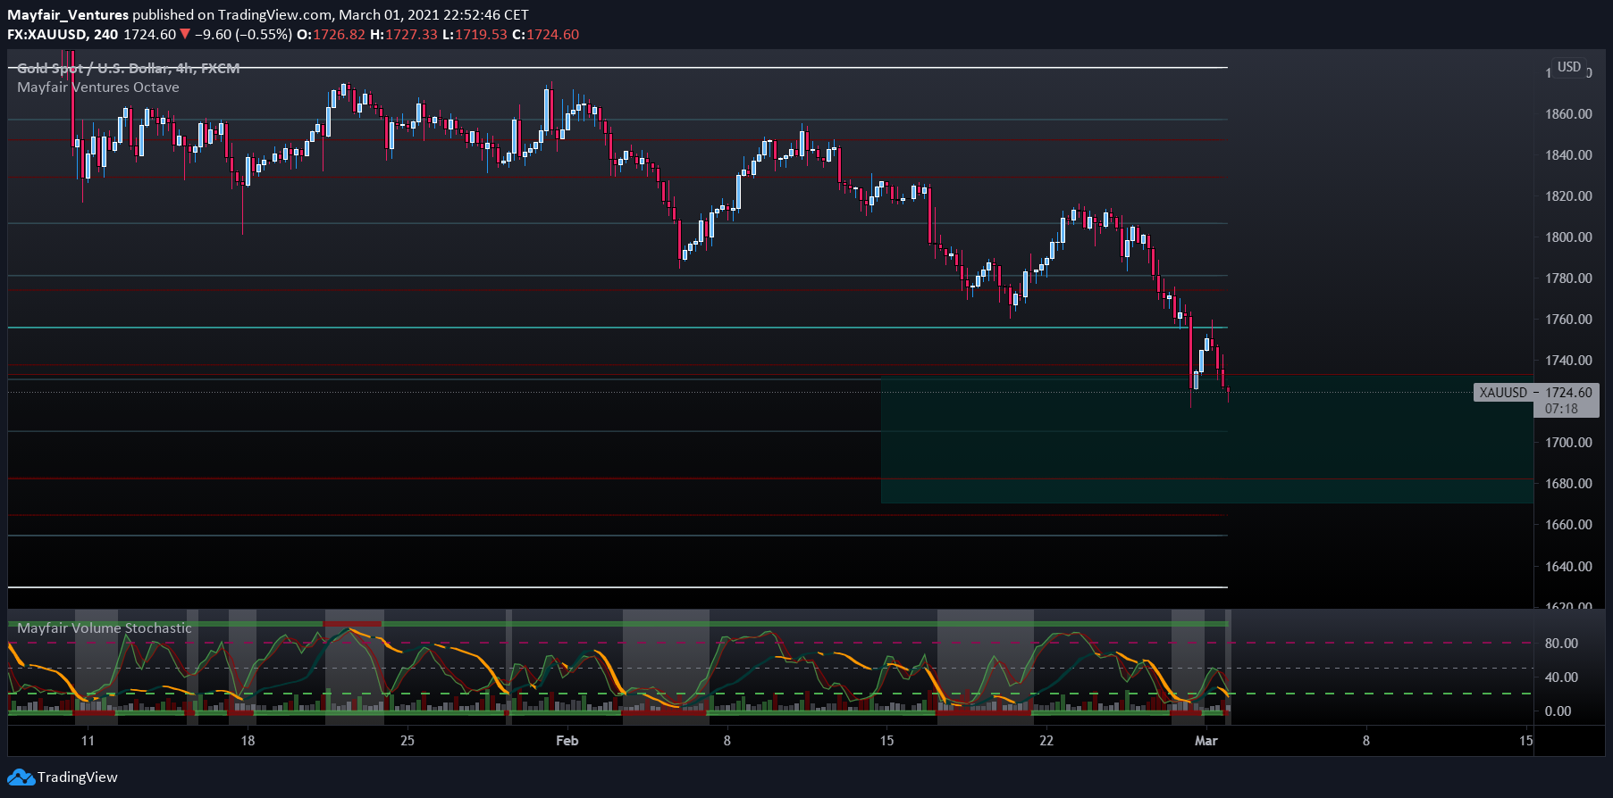Click the 1680.00 price axis label

tap(1569, 484)
